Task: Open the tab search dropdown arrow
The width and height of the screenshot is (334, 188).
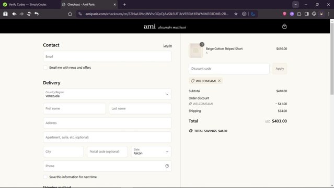Action: (x=295, y=5)
